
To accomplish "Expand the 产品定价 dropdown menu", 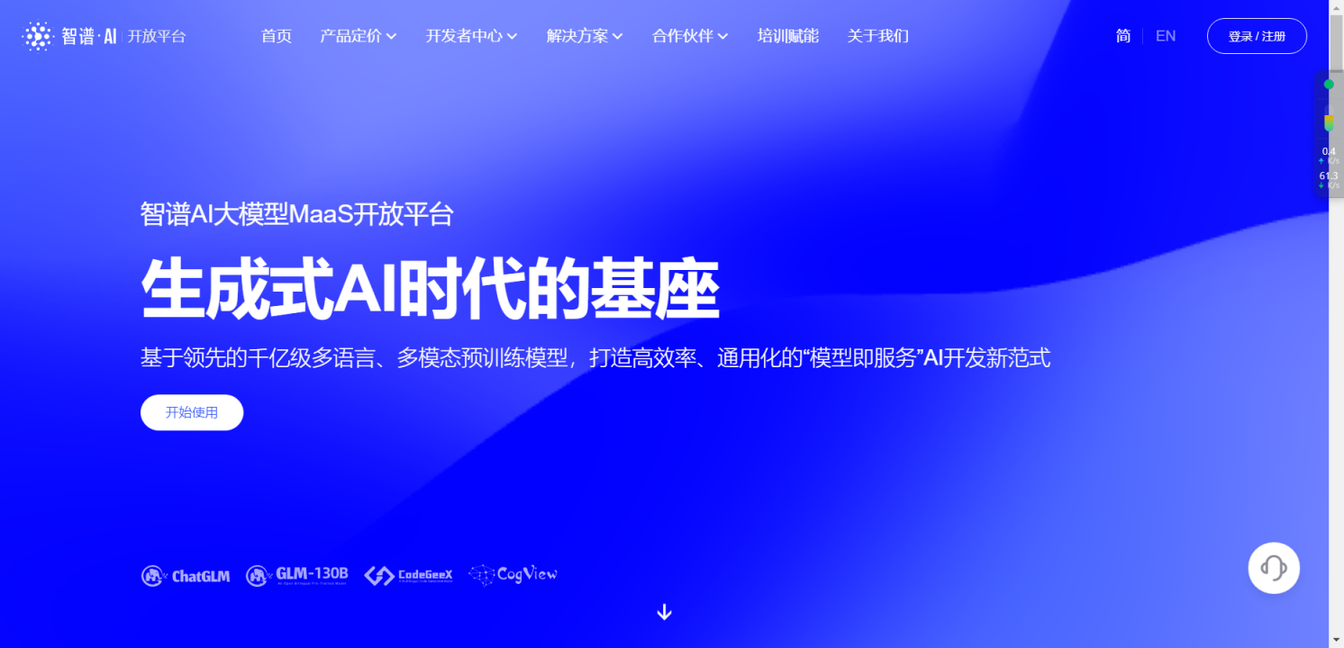I will pyautogui.click(x=358, y=36).
